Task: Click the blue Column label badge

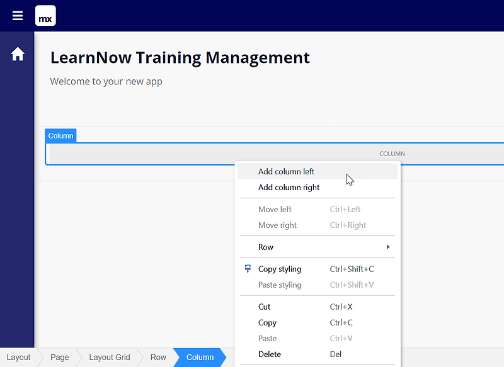Action: 60,135
